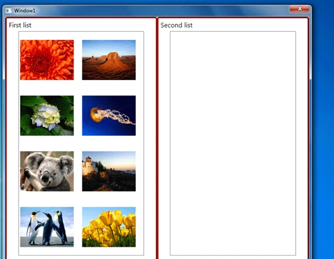Click the penguins image thumbnail

click(x=47, y=227)
